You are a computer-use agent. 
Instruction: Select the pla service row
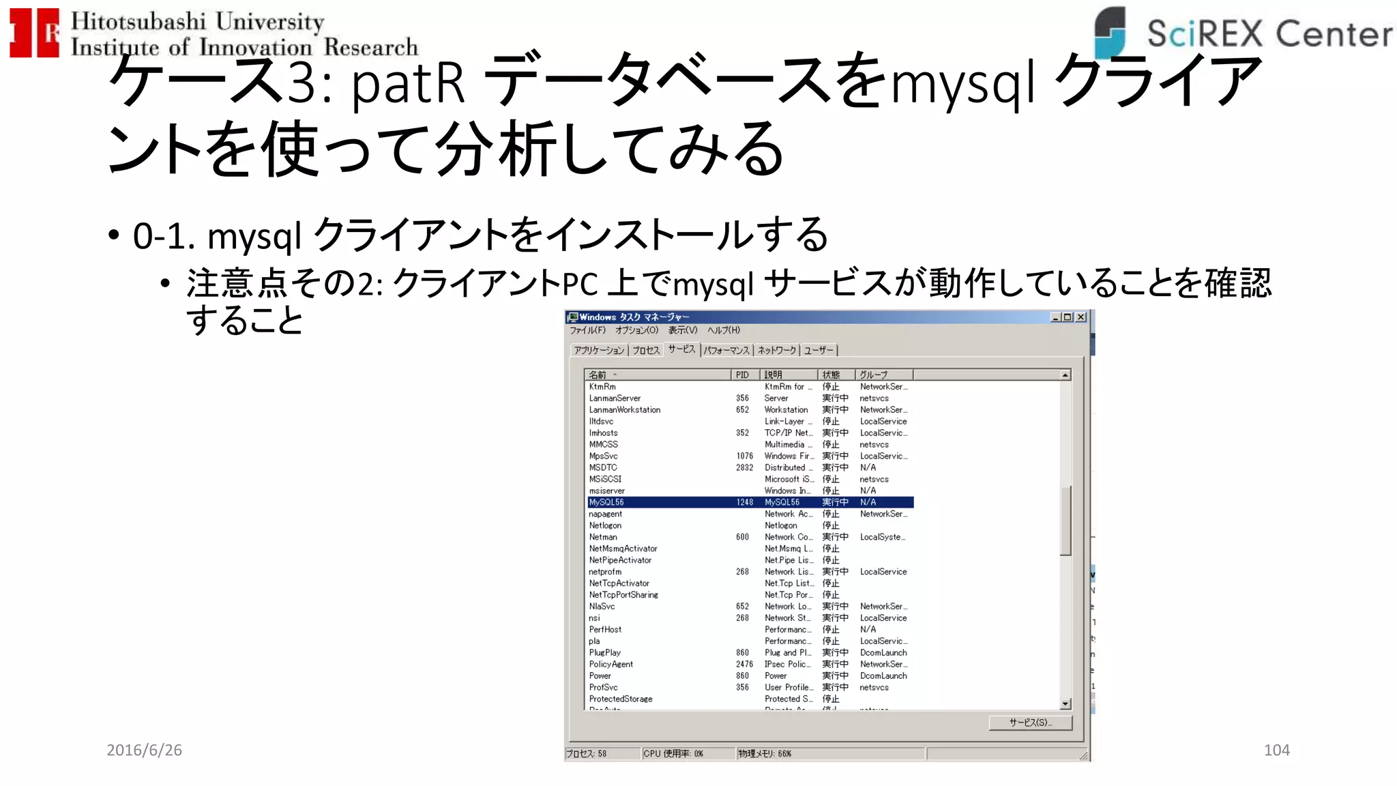[x=750, y=641]
